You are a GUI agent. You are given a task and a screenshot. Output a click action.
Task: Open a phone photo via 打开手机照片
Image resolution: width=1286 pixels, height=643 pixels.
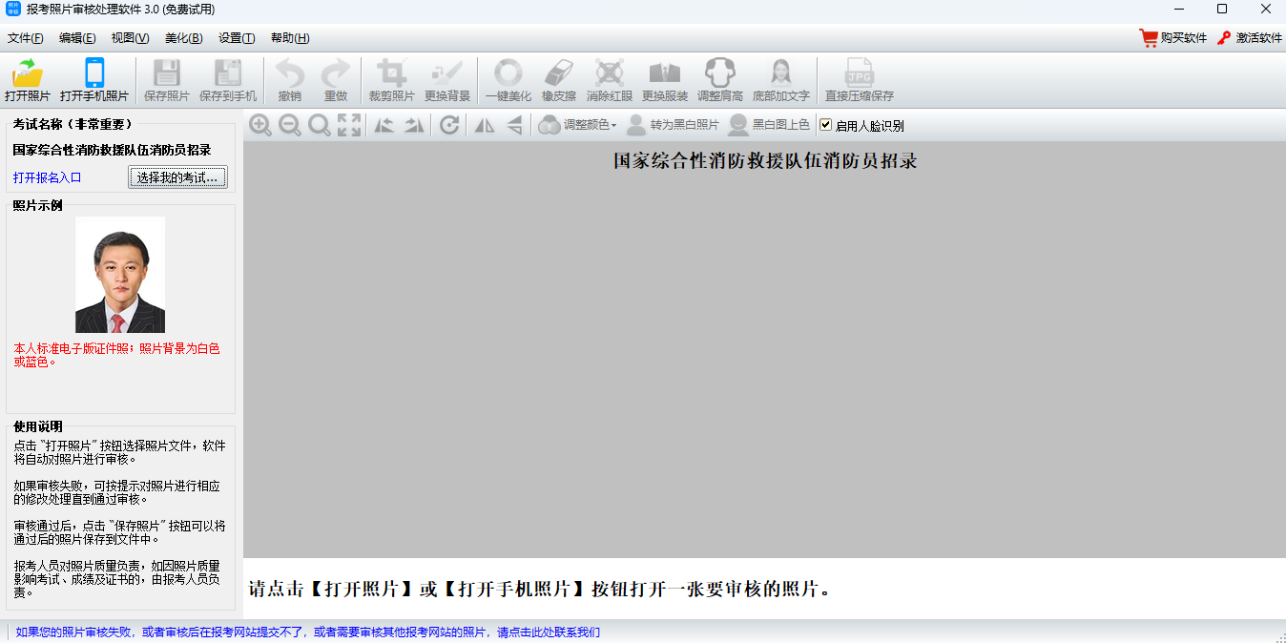click(x=93, y=74)
